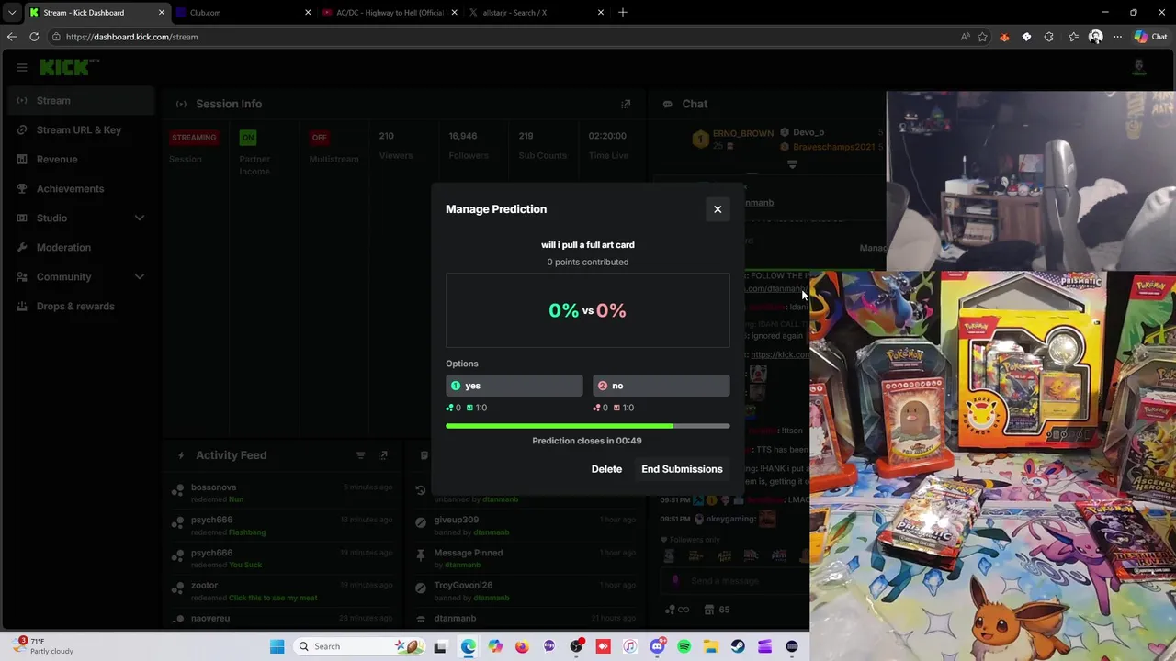
Task: Switch to the allstarjr Search X tab
Action: pyautogui.click(x=536, y=13)
